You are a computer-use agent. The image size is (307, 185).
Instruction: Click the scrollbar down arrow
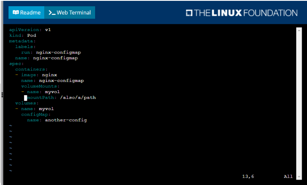coord(299,177)
